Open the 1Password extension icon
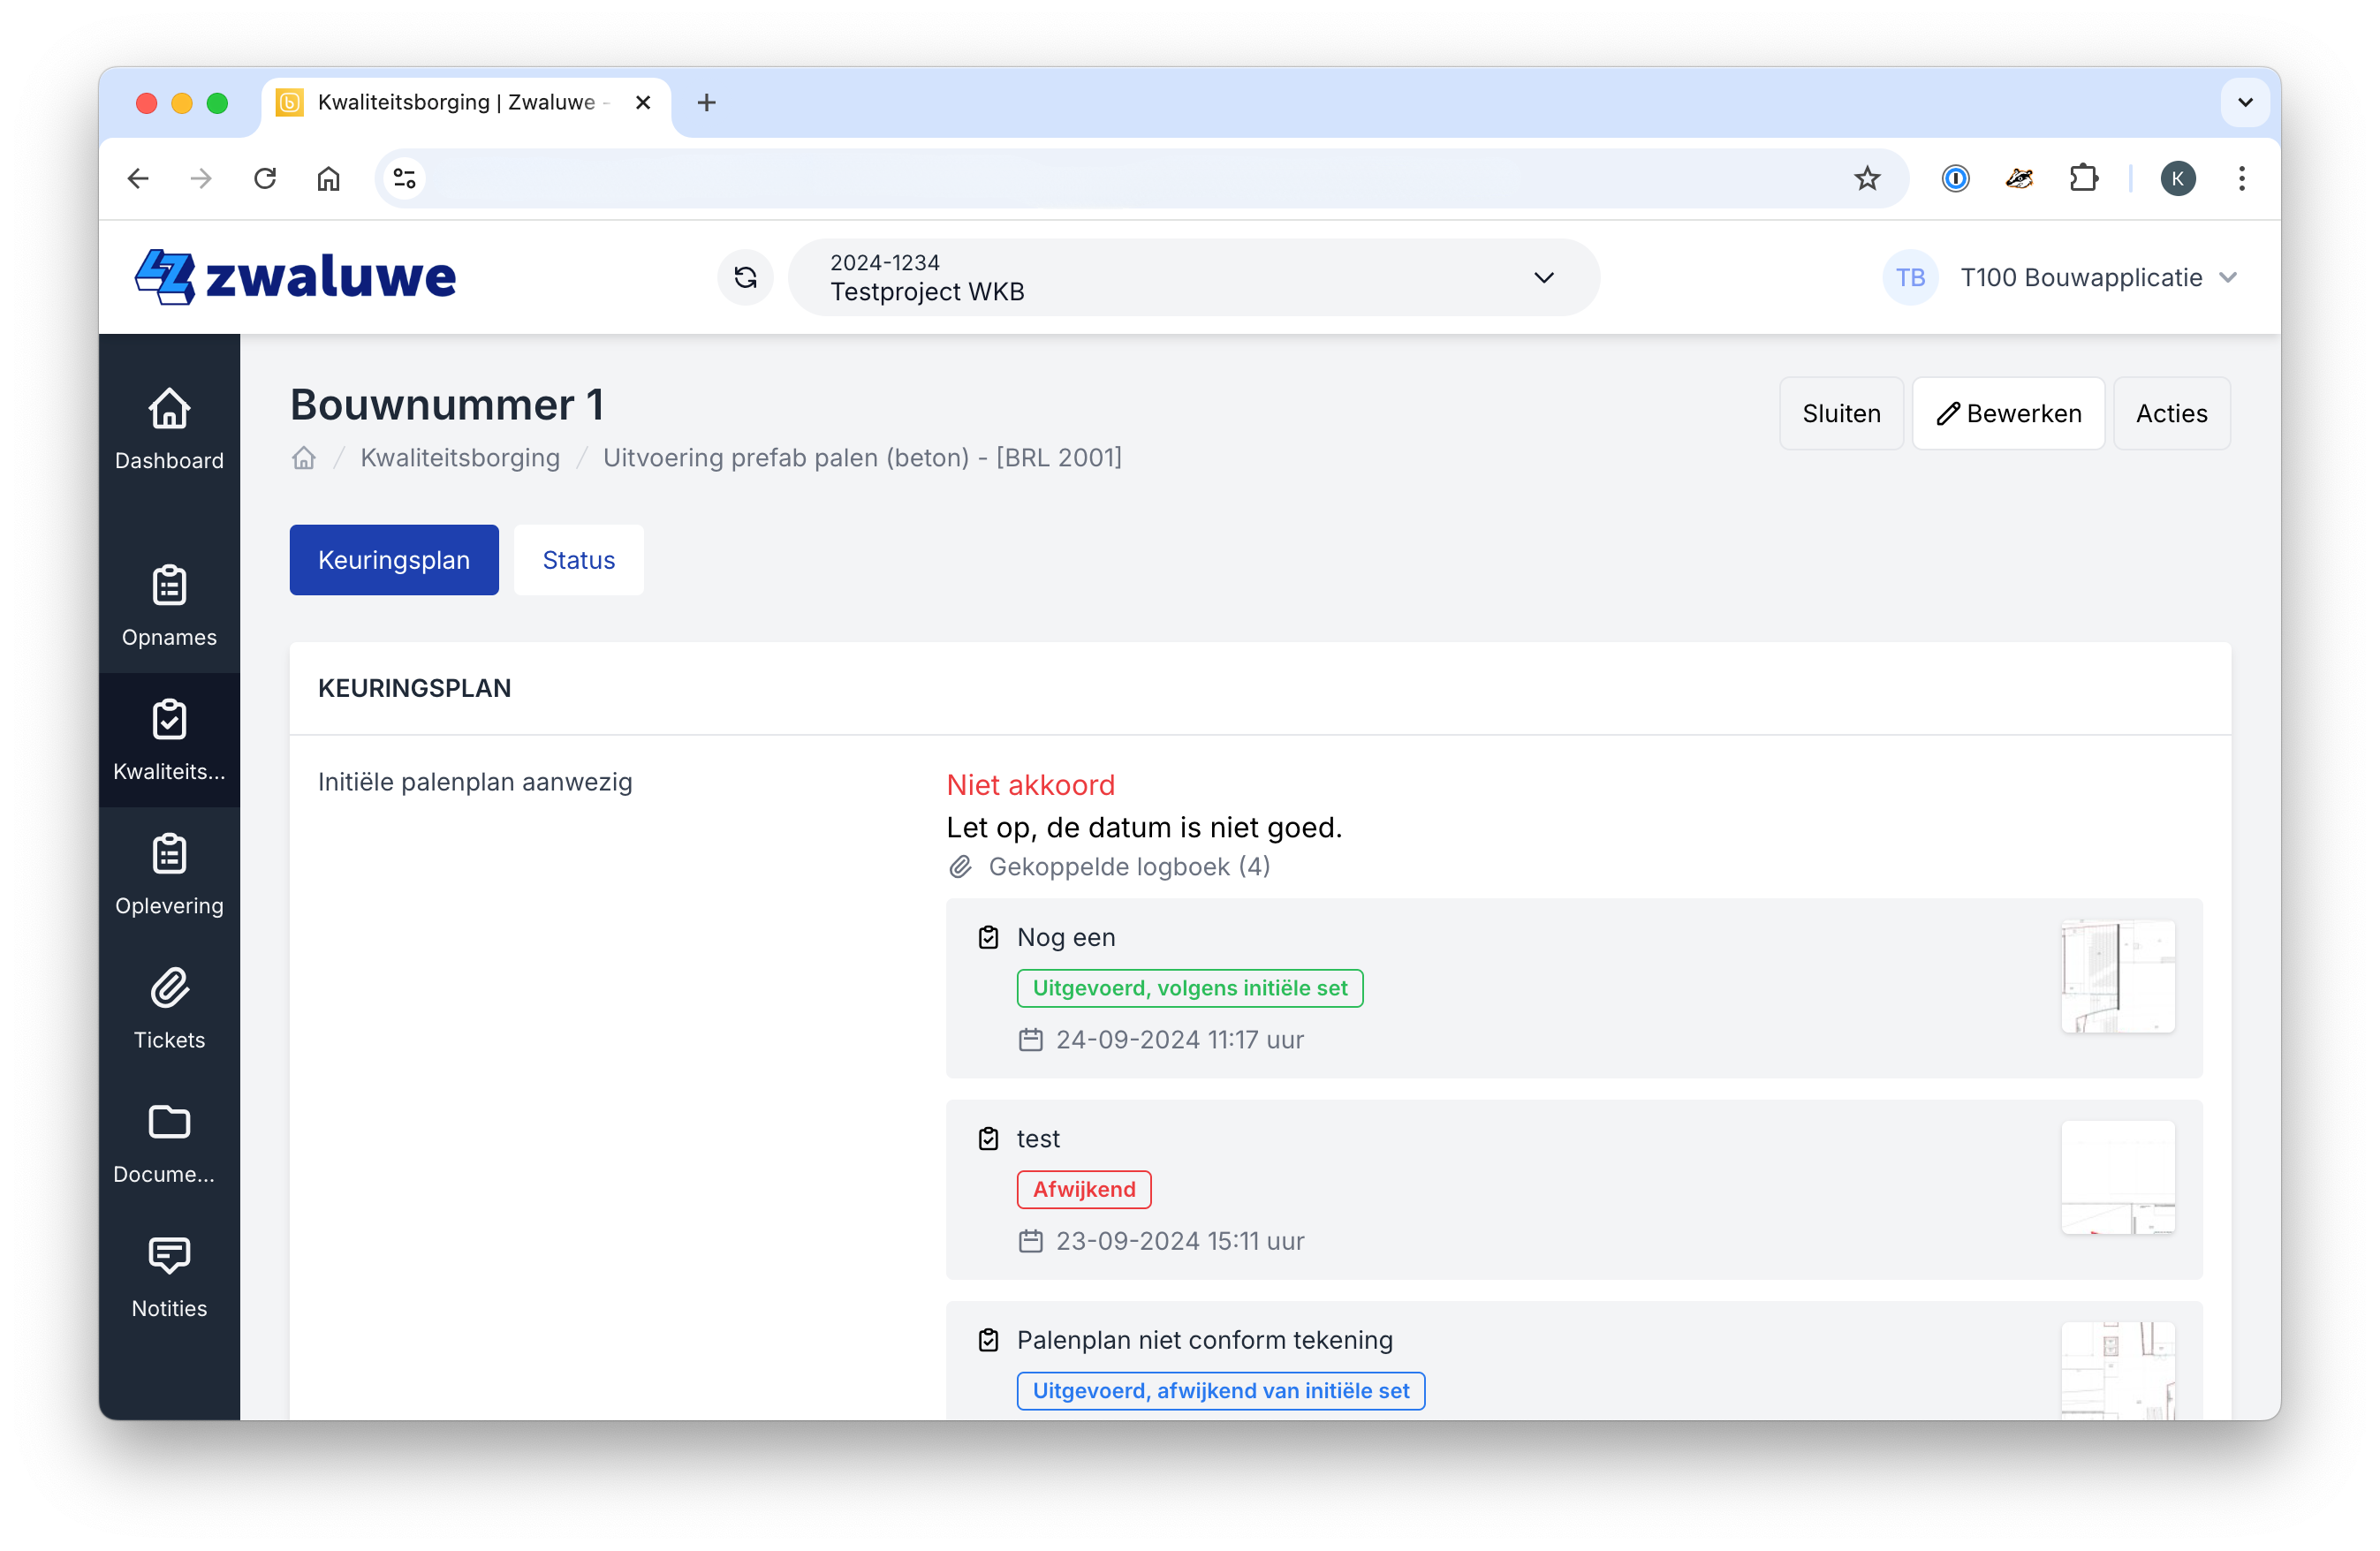 [x=1955, y=178]
